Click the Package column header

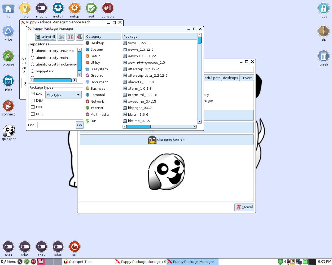pos(160,36)
